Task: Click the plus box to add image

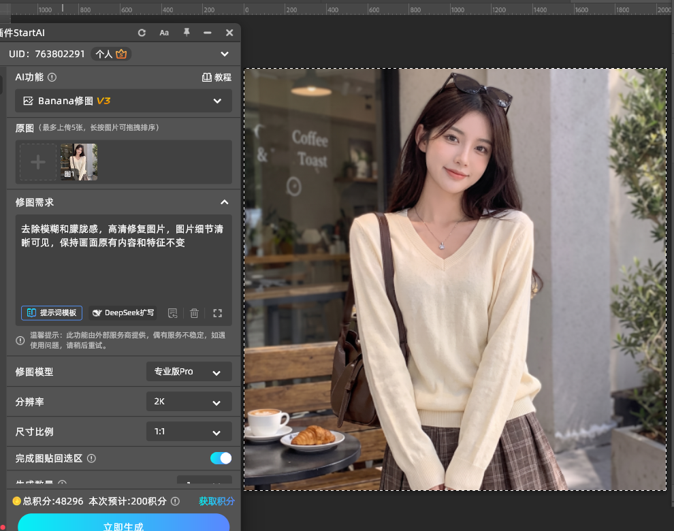Action: click(x=38, y=162)
